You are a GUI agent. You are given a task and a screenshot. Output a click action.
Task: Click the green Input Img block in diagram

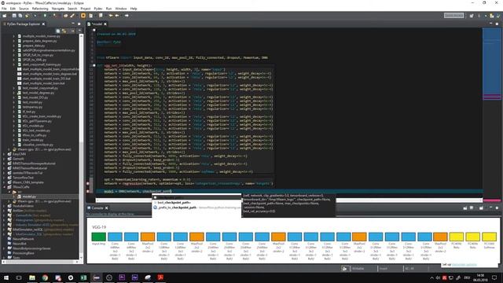(98, 237)
